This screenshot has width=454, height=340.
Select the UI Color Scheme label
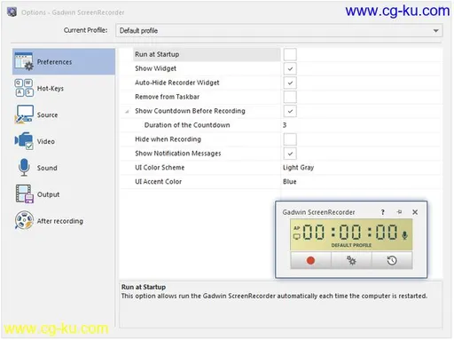tap(160, 168)
